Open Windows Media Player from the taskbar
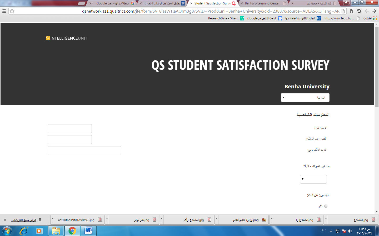This screenshot has width=379, height=236. click(x=39, y=231)
